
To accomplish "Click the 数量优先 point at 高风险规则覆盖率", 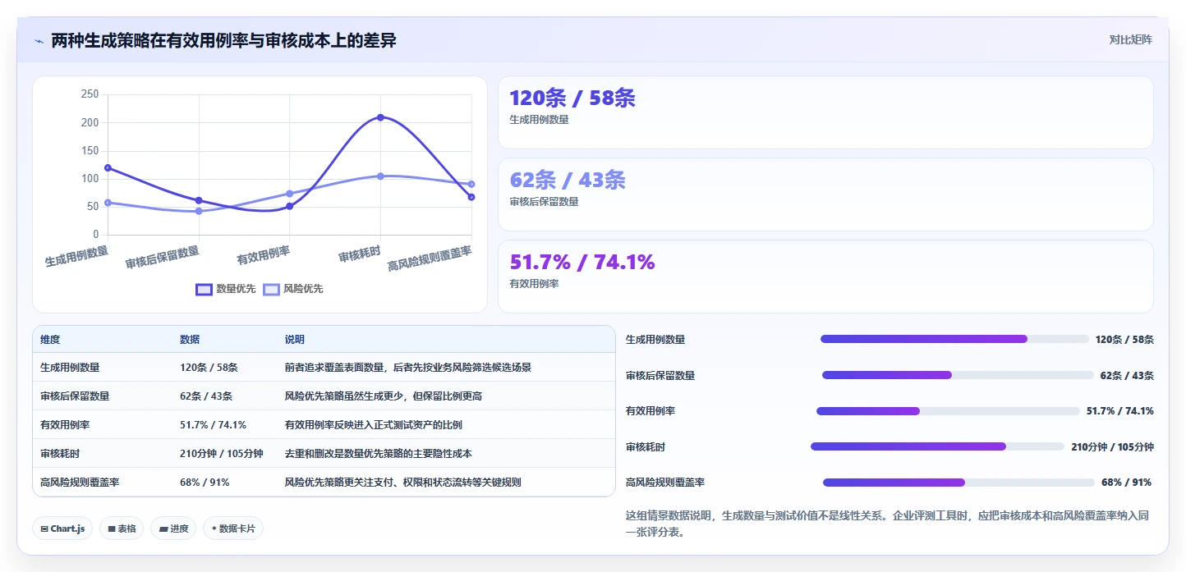I will tap(471, 197).
